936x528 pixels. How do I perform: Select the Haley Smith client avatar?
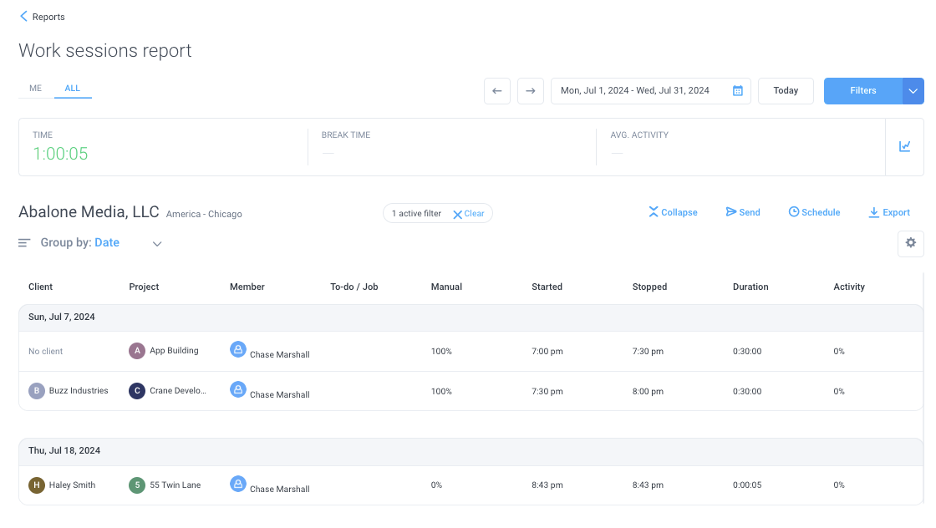[37, 485]
